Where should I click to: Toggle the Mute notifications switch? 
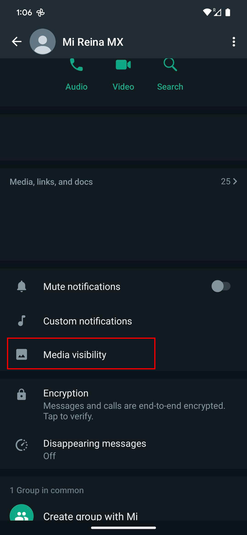[x=221, y=286]
